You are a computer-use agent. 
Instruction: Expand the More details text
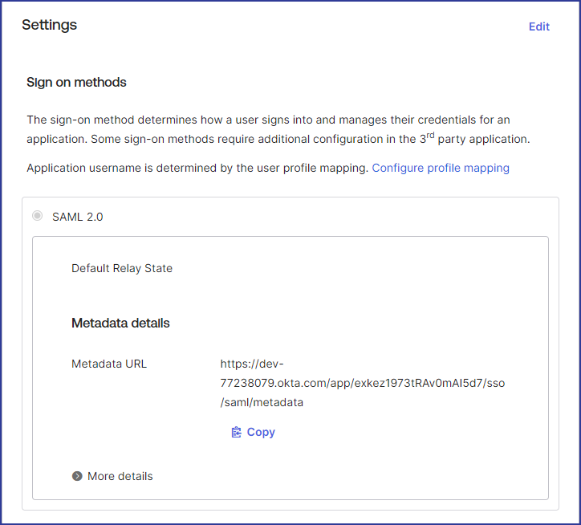120,476
